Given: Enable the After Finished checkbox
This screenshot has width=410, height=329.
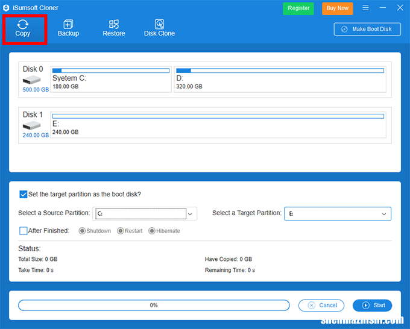Looking at the screenshot, I should (x=24, y=231).
